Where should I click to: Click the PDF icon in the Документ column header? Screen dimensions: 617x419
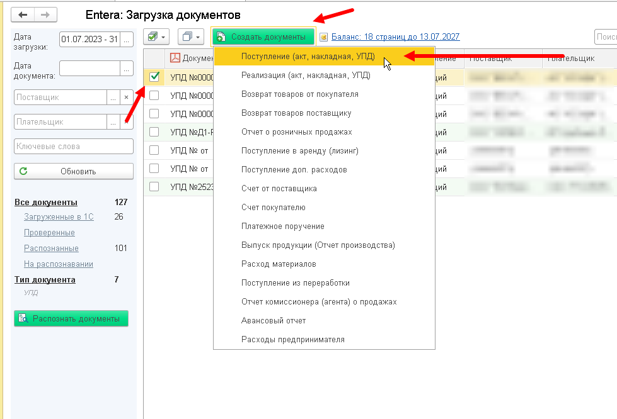pos(175,58)
